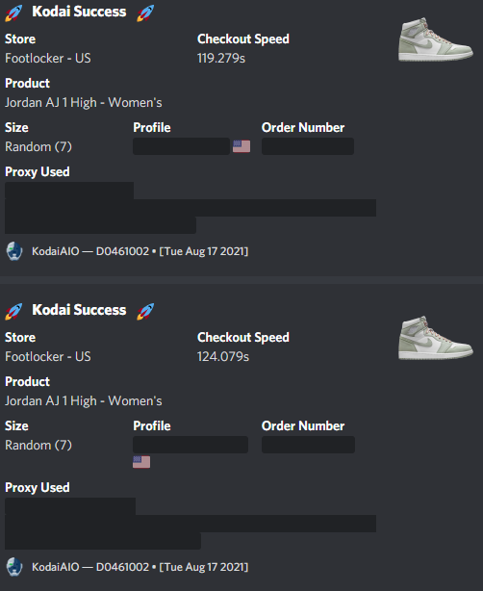The image size is (483, 591).
Task: Reveal the hidden Profile spoiler in the second embed
Action: tap(191, 445)
